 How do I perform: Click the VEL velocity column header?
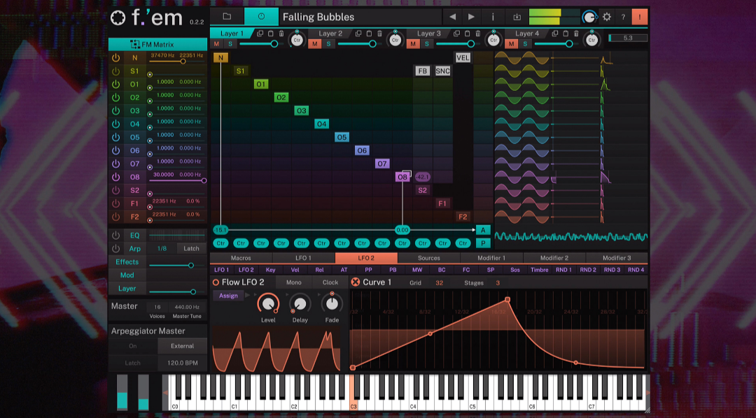(x=463, y=57)
